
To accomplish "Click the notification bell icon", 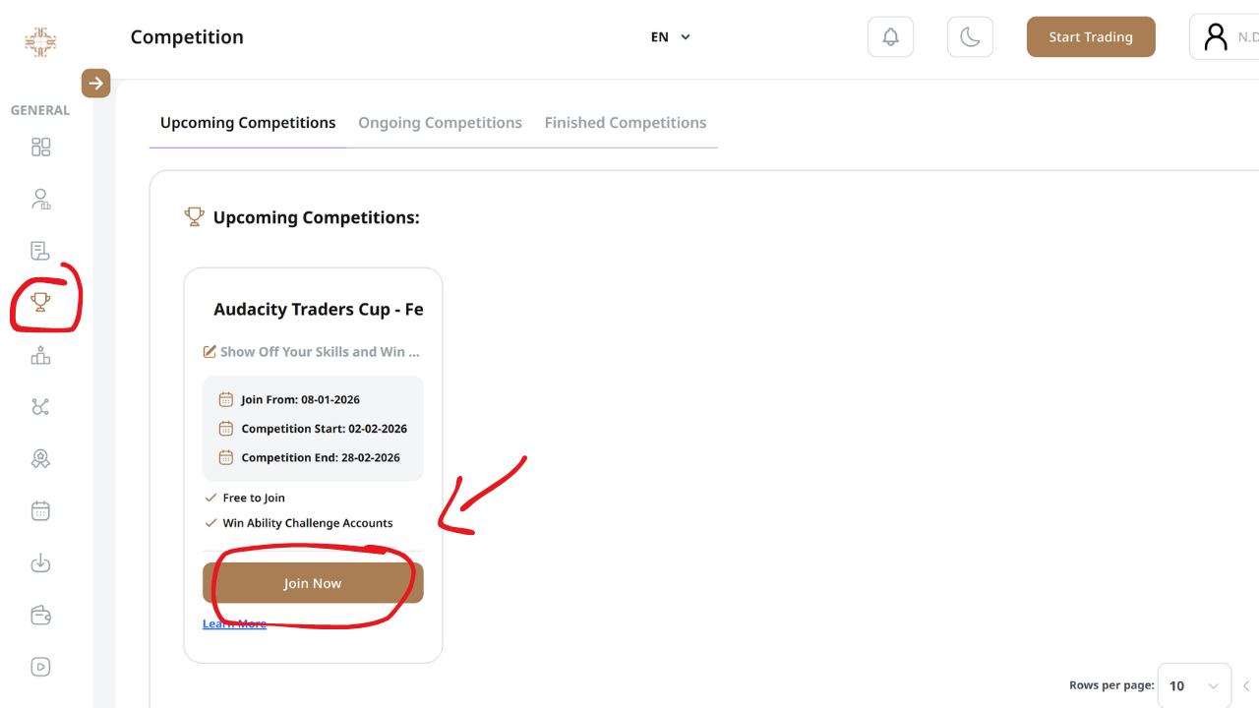I will 890,37.
